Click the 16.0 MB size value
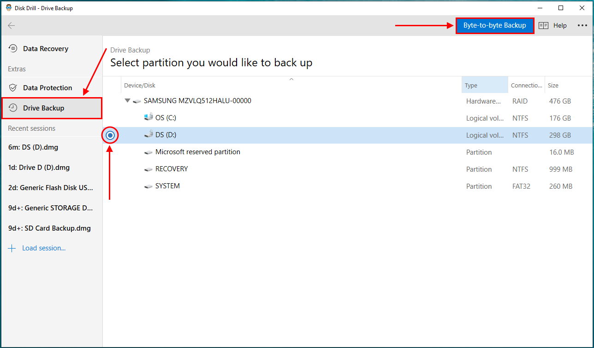 (x=561, y=152)
